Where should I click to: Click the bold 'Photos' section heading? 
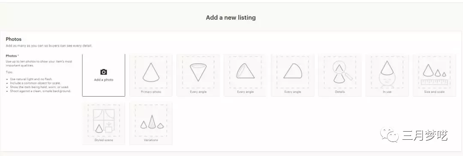coord(14,39)
